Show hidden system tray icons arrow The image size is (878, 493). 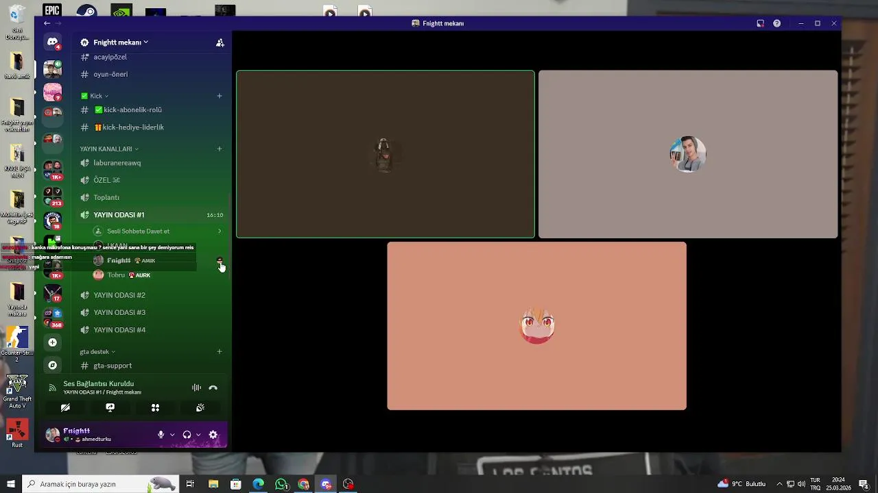point(779,484)
